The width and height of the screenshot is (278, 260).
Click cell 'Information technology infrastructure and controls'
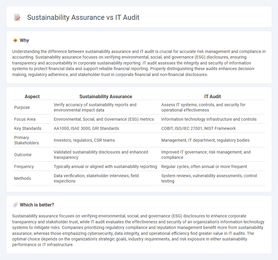212,119
